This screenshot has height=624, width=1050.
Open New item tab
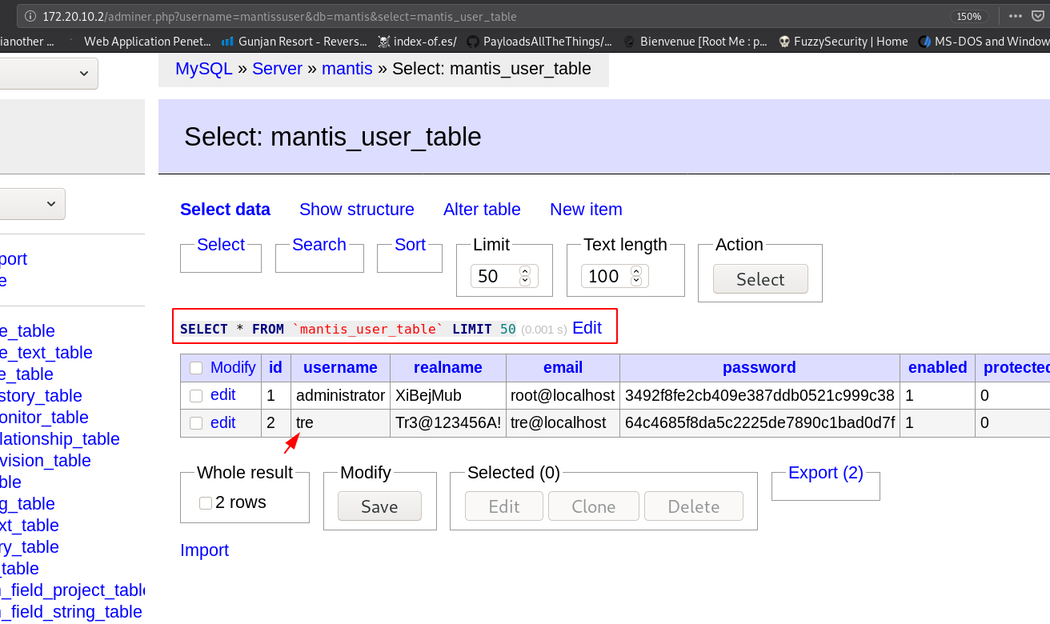click(586, 210)
